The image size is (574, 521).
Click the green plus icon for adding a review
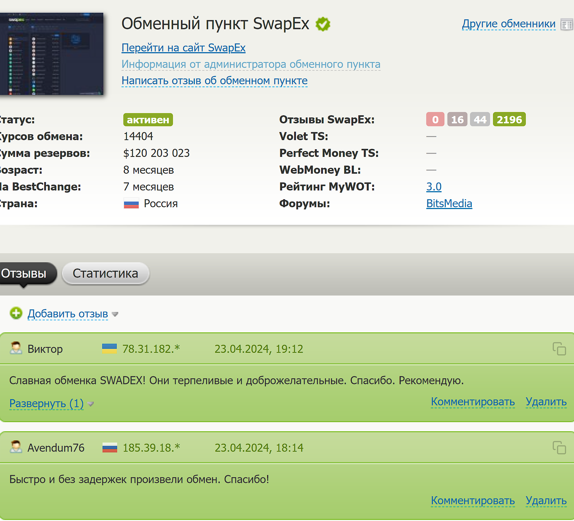pos(16,313)
